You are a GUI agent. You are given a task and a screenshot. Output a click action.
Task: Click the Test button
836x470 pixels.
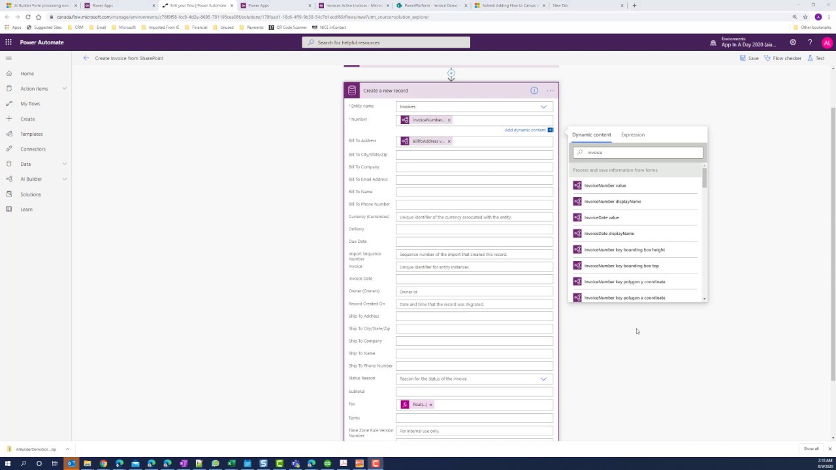(816, 58)
